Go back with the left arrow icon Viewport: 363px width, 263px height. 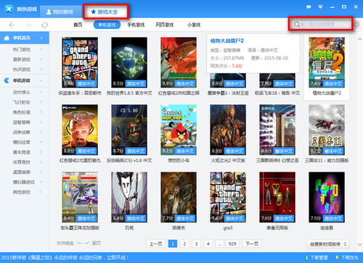click(x=12, y=25)
